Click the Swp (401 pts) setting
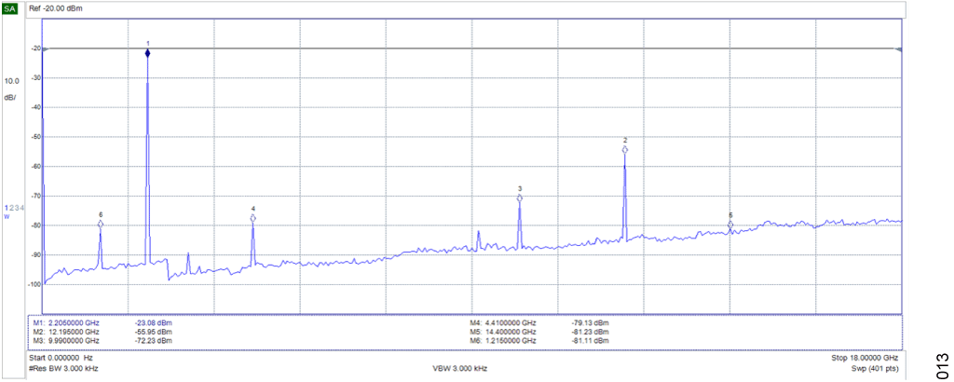The width and height of the screenshot is (954, 382). tap(873, 369)
